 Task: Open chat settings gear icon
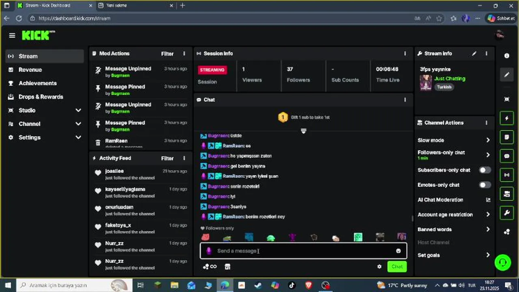click(379, 266)
